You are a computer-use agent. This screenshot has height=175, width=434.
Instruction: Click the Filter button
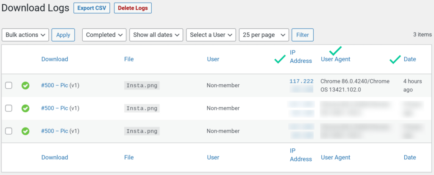(303, 35)
